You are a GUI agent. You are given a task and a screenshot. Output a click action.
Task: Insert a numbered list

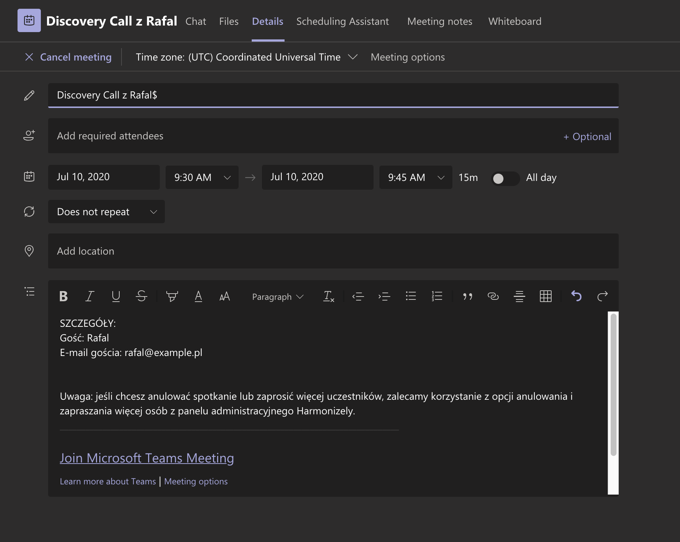(x=437, y=296)
